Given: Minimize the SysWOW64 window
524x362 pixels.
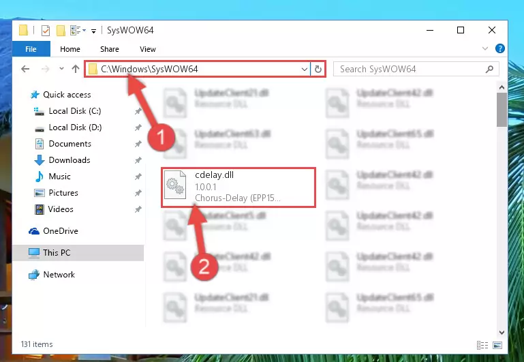Looking at the screenshot, I should pos(430,30).
